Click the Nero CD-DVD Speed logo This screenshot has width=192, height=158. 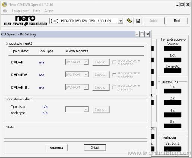tap(25, 21)
